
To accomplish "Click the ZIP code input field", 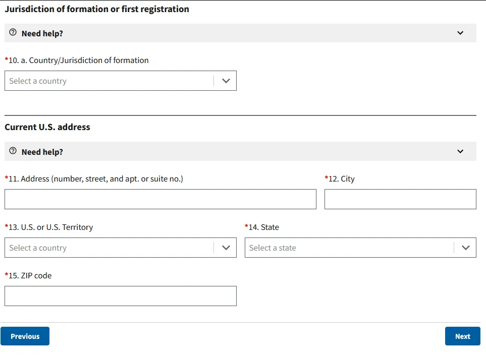I will tap(121, 296).
